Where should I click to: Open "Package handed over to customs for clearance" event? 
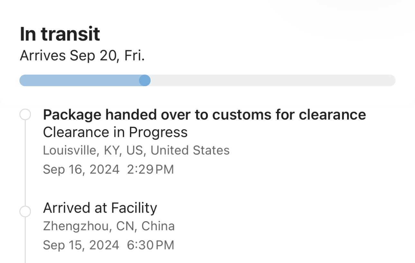[204, 114]
